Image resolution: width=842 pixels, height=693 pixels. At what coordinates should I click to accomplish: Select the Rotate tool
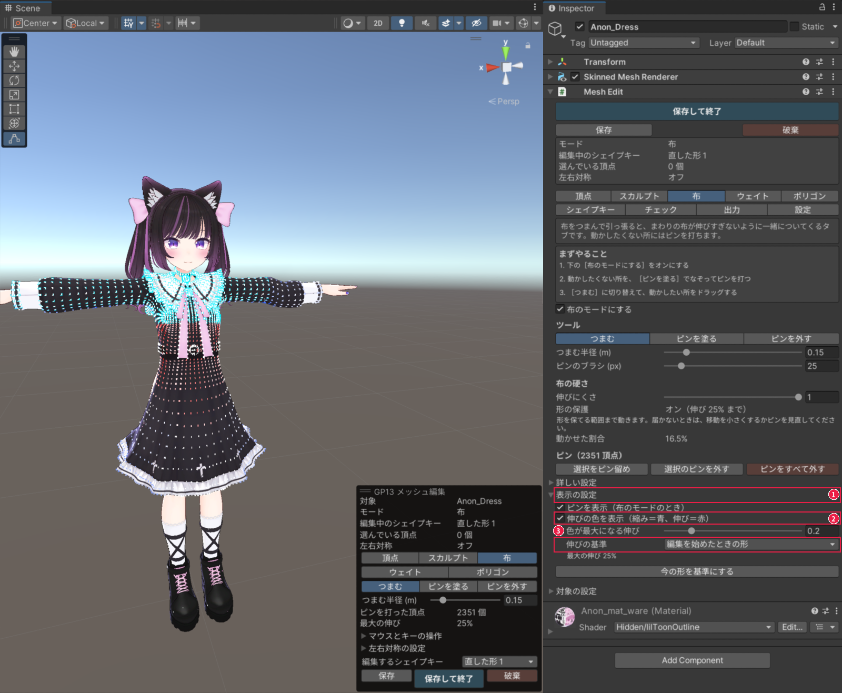pos(14,81)
